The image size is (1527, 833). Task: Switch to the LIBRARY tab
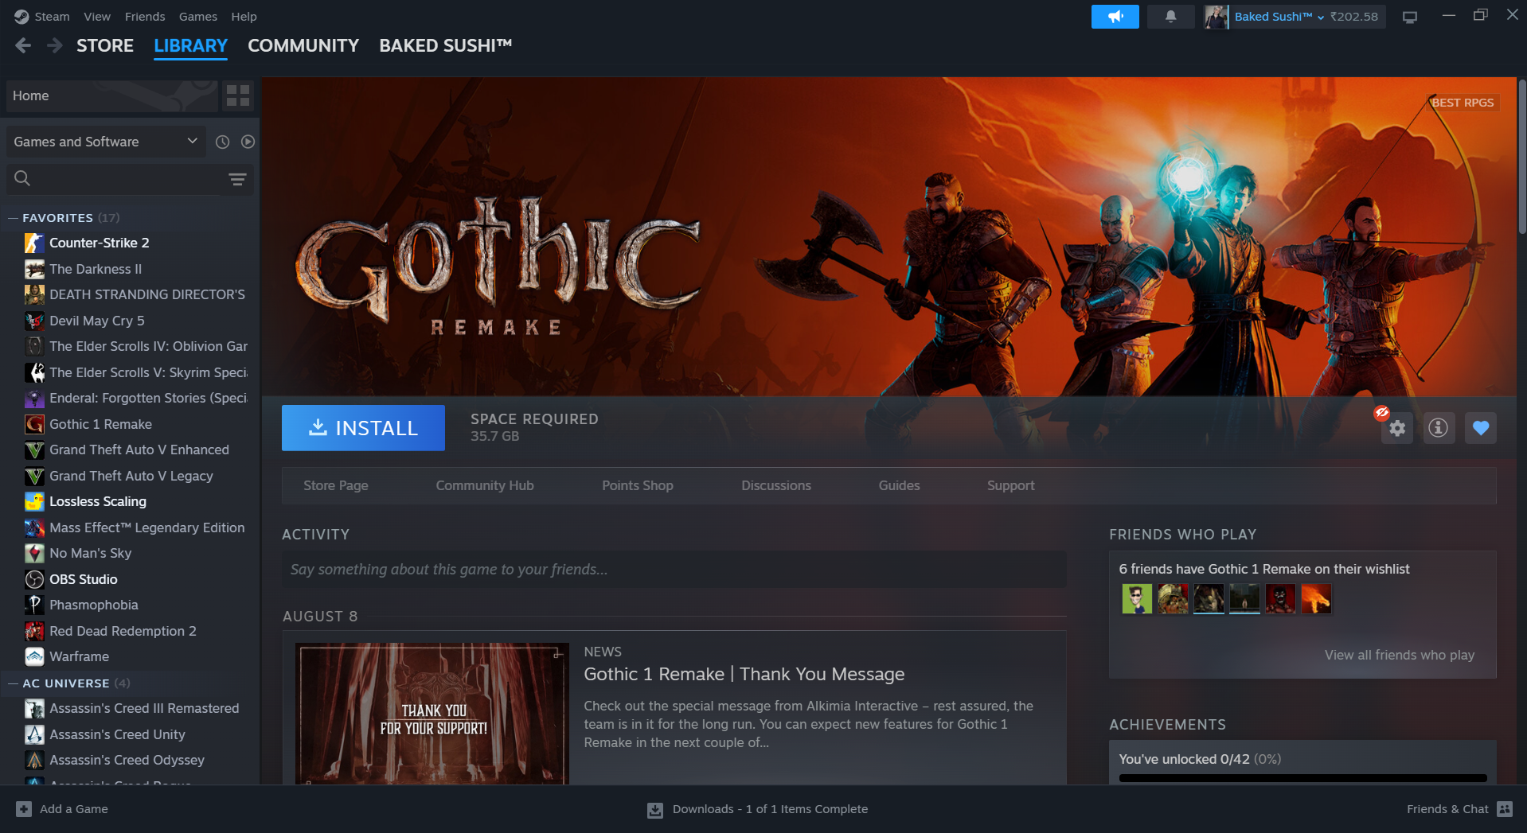[191, 46]
